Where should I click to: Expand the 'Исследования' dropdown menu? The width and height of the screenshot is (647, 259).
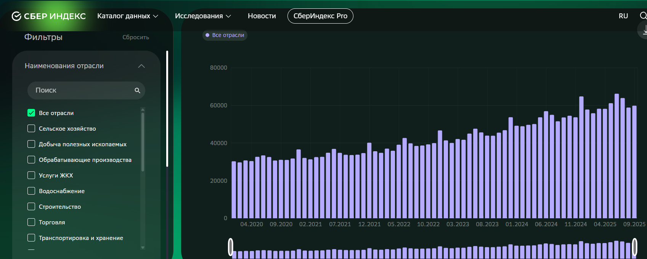pos(203,16)
